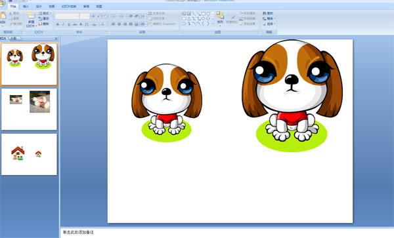This screenshot has height=238, width=394.
Task: Click the Shape Outline icon
Action: pos(241,18)
